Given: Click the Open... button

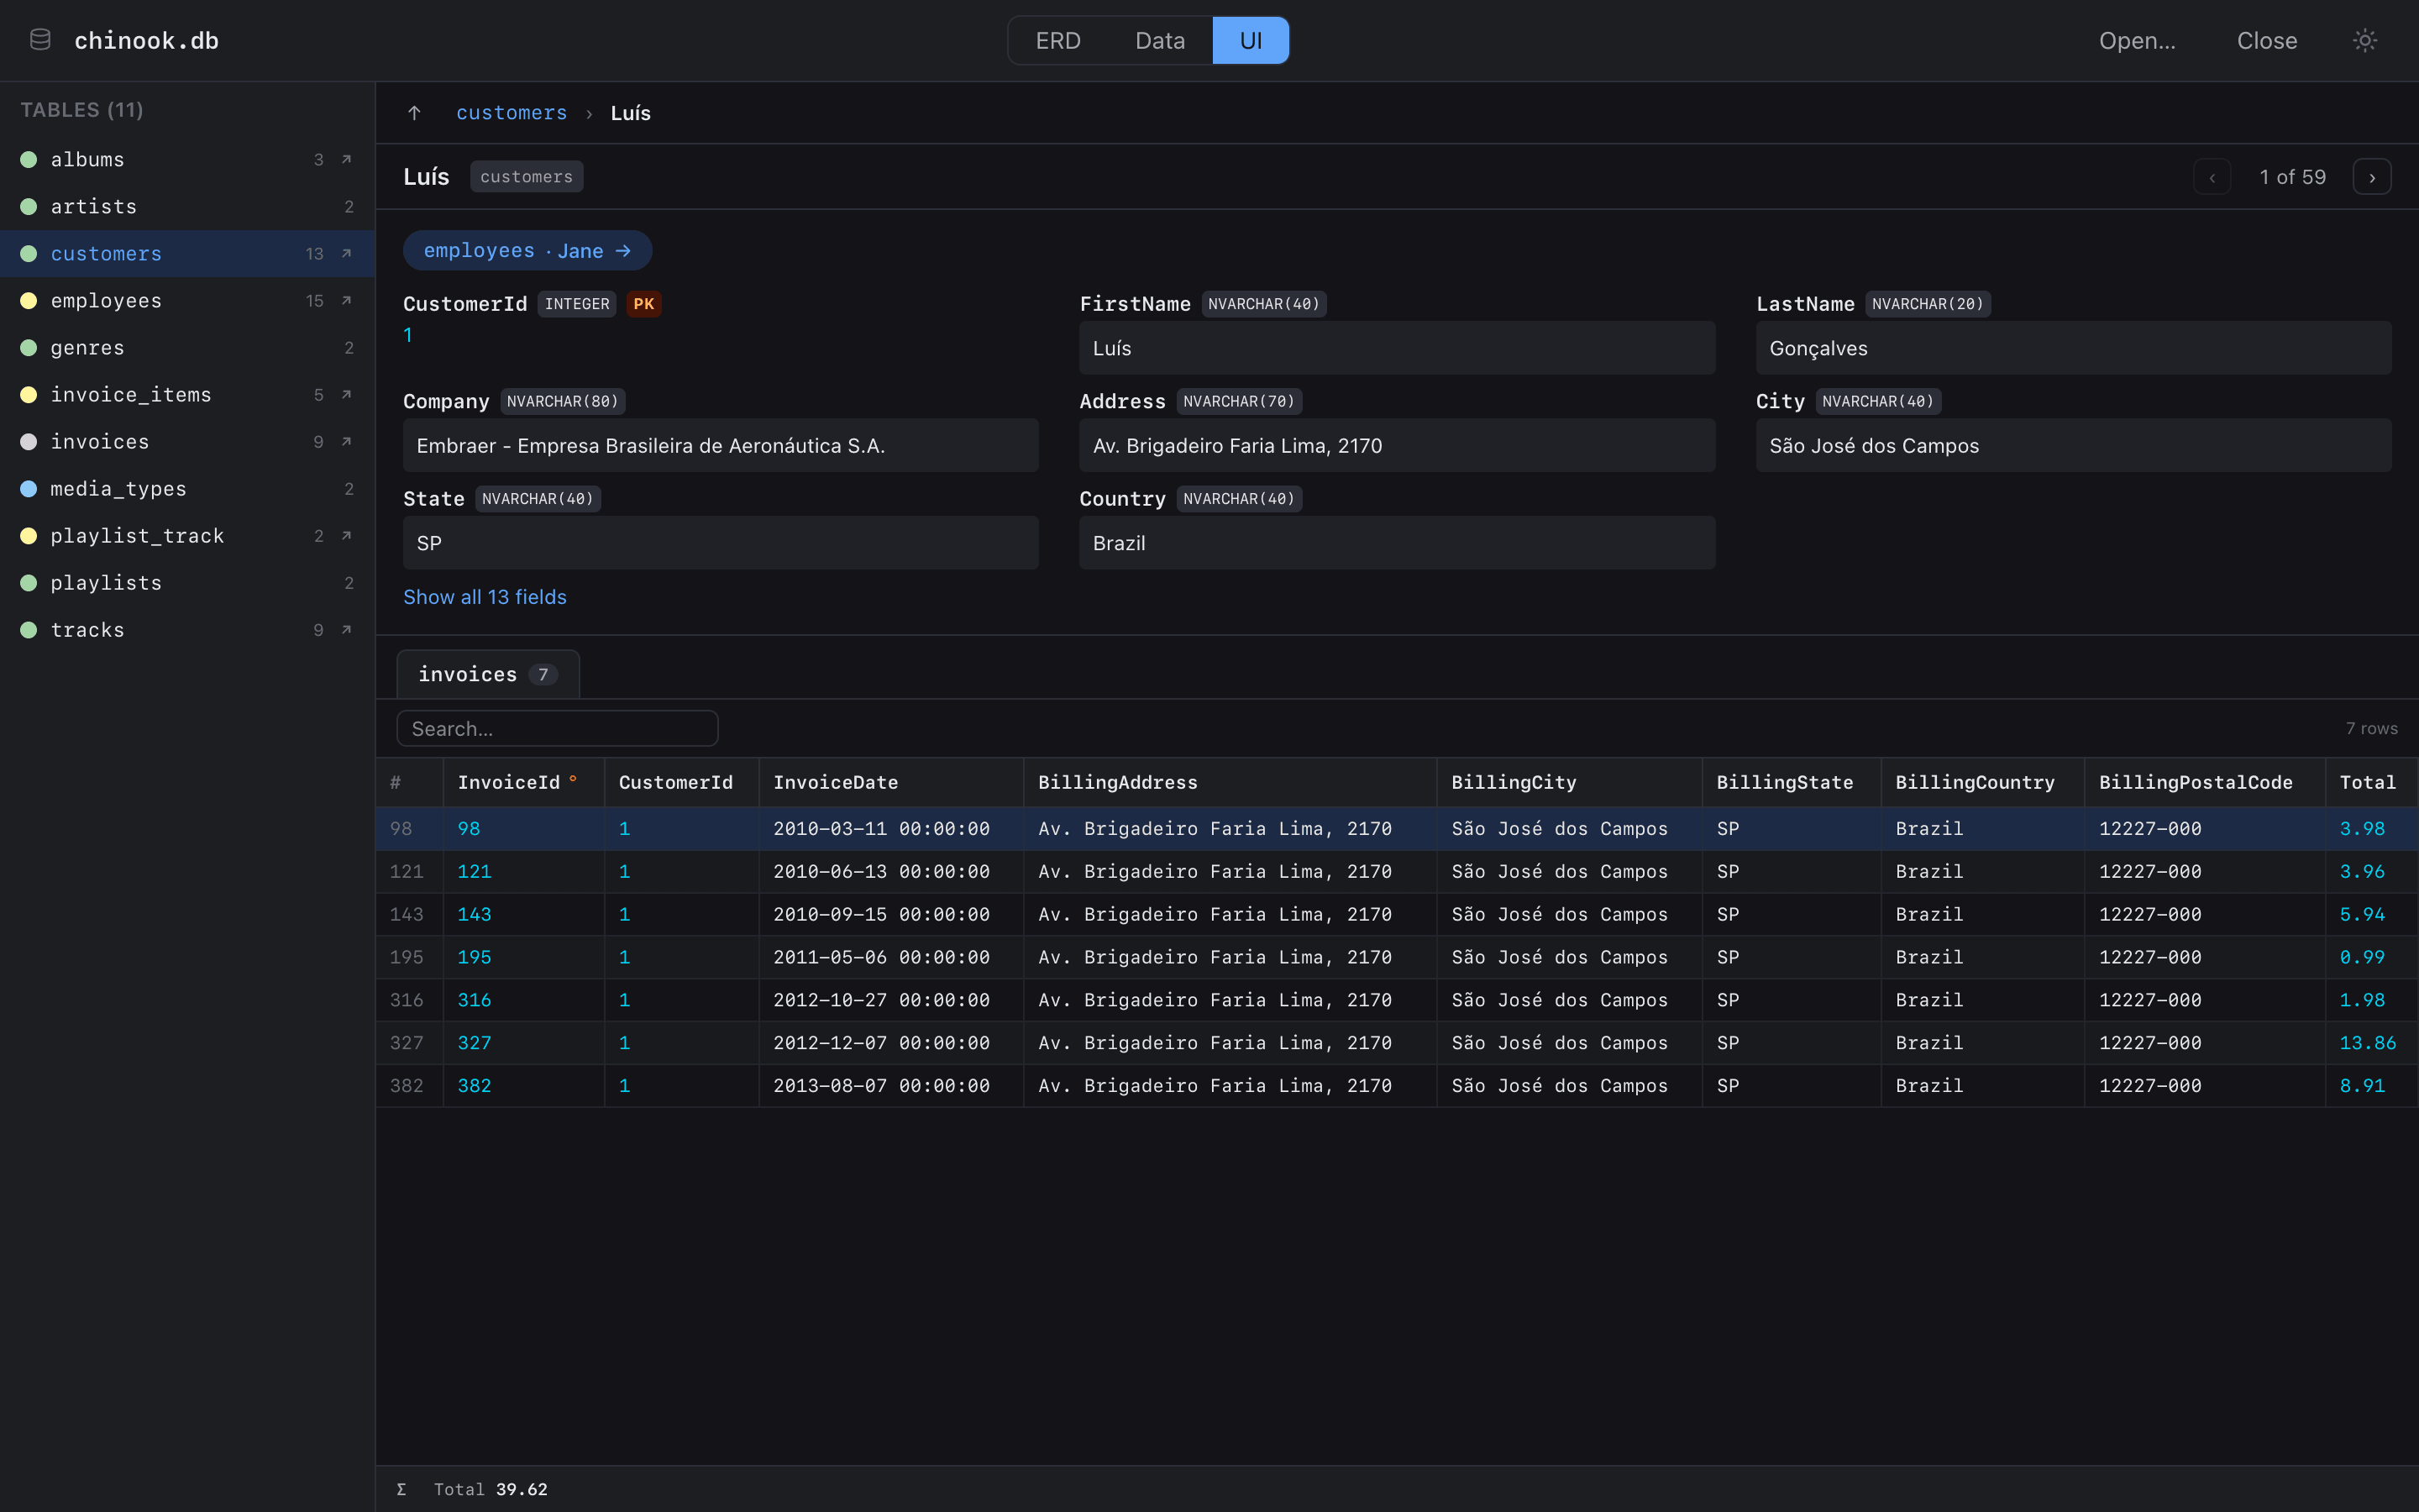Looking at the screenshot, I should click(x=2137, y=40).
